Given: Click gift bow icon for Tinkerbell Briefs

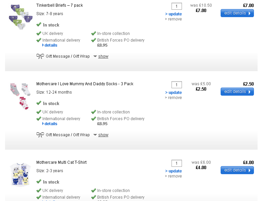Looking at the screenshot, I should pos(40,56).
